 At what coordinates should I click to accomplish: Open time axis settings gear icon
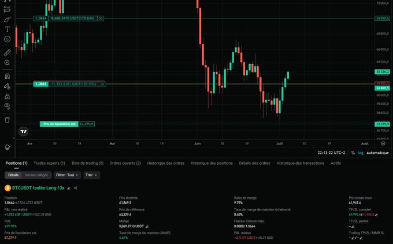point(383,143)
